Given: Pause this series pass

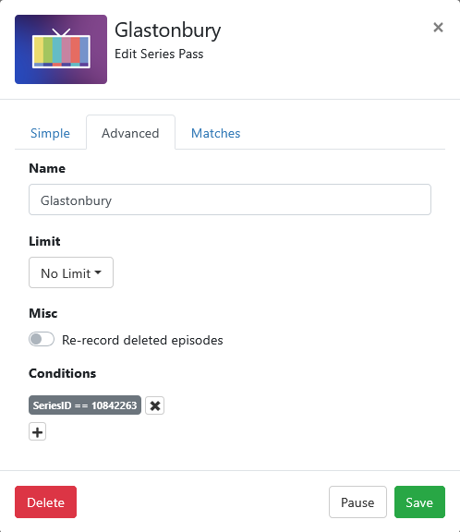Looking at the screenshot, I should [357, 502].
